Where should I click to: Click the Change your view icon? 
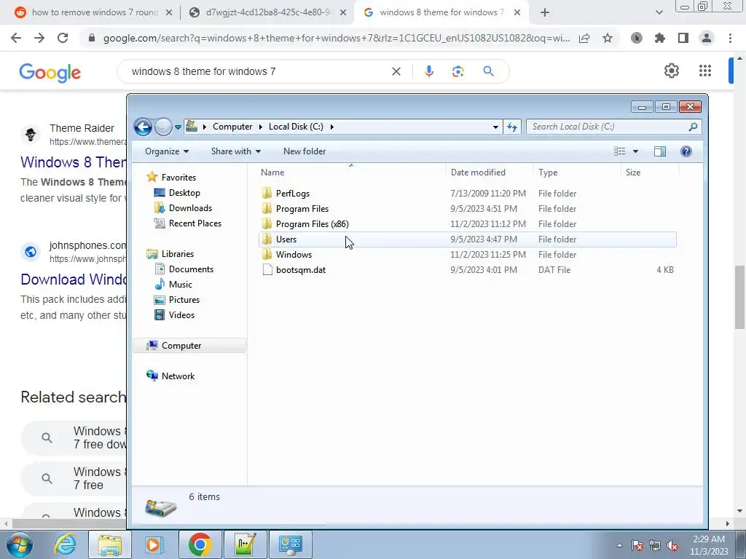pyautogui.click(x=619, y=151)
